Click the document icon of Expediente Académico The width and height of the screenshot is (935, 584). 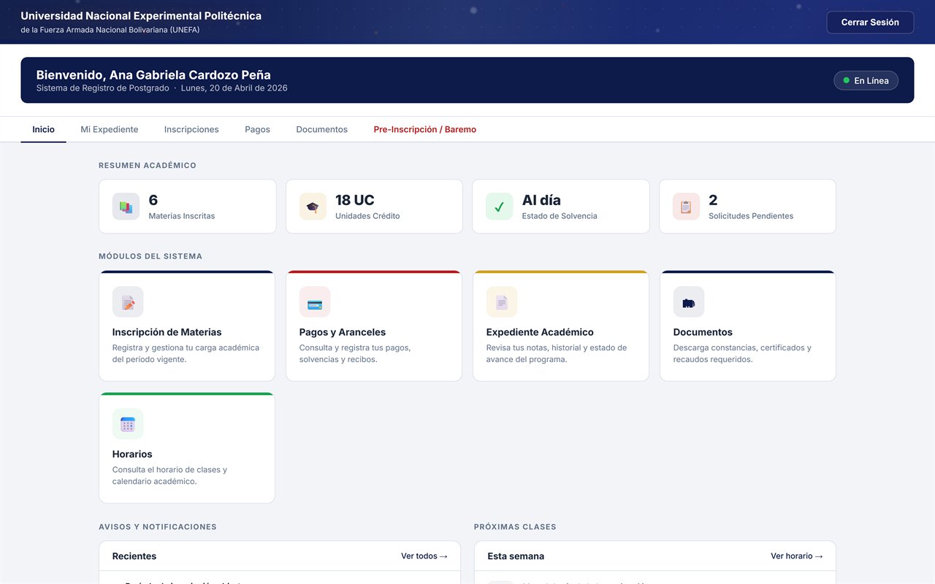502,301
